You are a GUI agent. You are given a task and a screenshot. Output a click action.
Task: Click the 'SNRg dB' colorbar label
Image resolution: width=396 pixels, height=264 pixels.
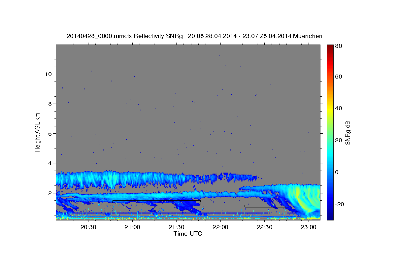click(347, 133)
